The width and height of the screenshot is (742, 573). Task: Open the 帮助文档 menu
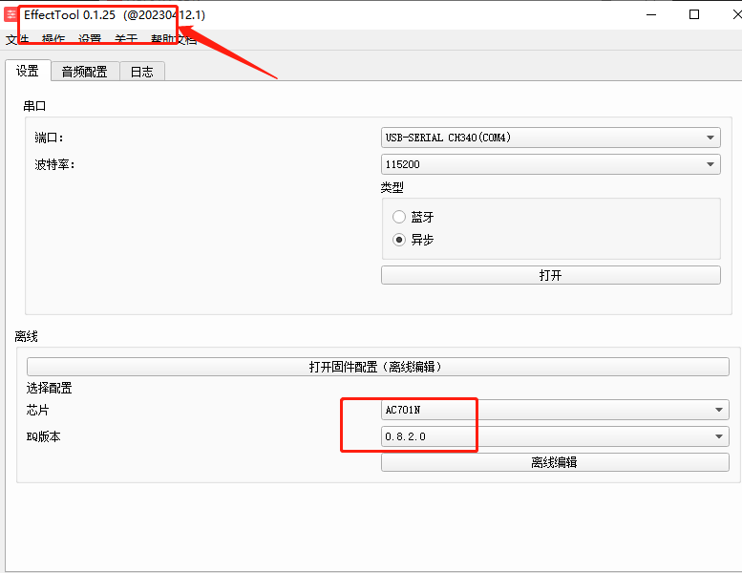173,39
